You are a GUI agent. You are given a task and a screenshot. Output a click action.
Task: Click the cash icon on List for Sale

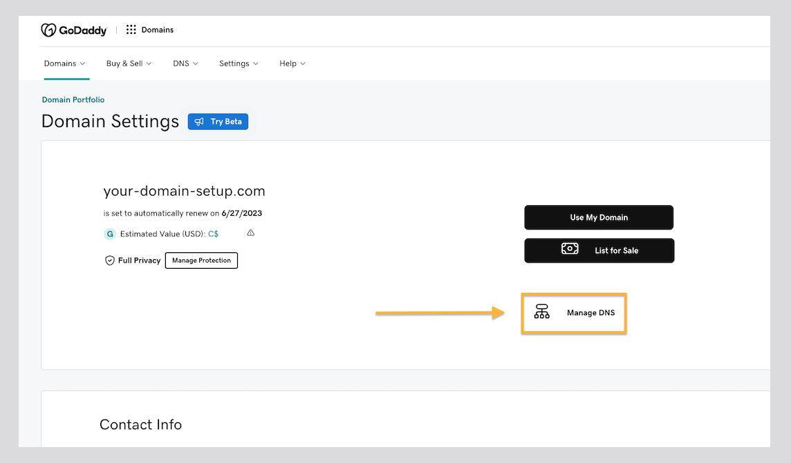(x=570, y=250)
